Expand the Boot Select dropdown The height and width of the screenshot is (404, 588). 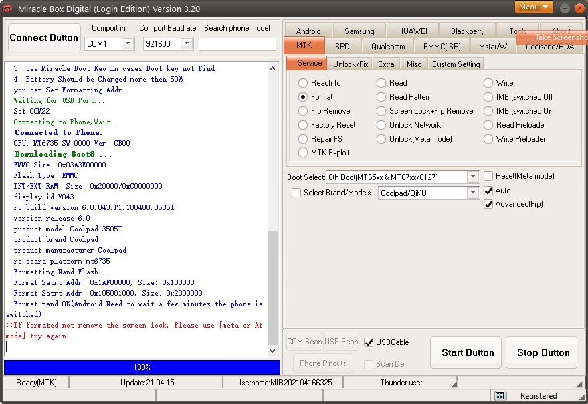[472, 177]
